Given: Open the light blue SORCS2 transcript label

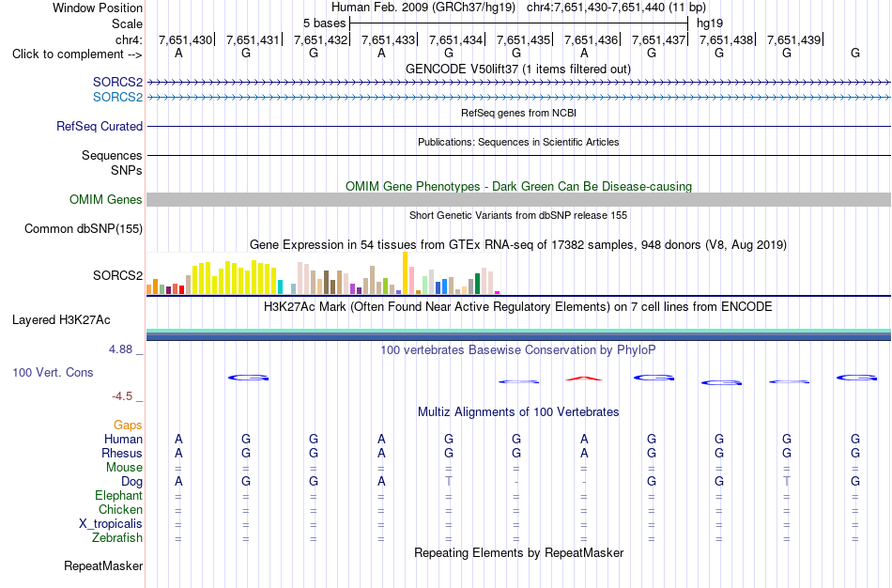Looking at the screenshot, I should coord(117,97).
